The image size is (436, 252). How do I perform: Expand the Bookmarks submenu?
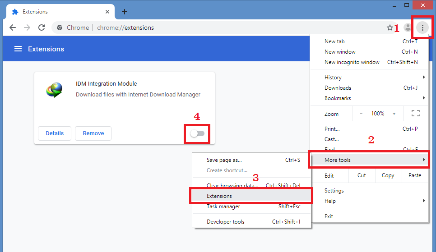[x=369, y=98]
